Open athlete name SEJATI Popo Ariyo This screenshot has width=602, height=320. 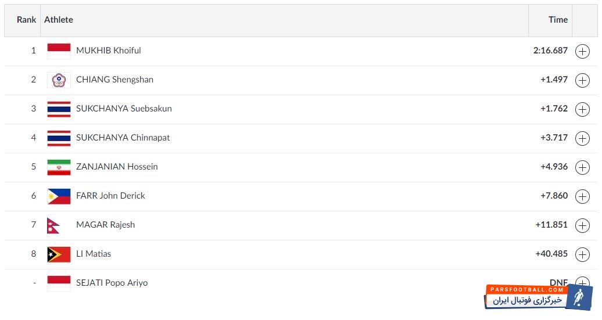click(112, 283)
